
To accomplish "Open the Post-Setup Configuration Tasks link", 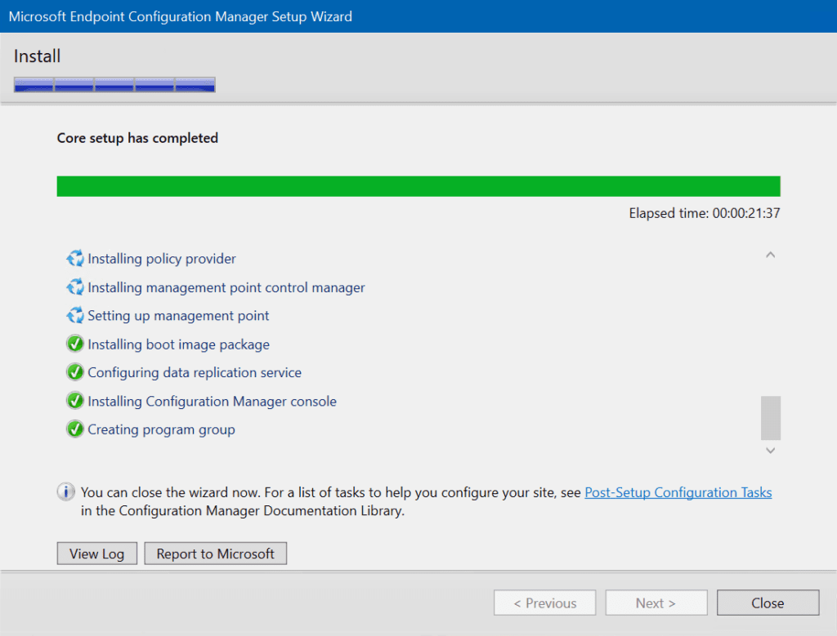I will point(678,492).
